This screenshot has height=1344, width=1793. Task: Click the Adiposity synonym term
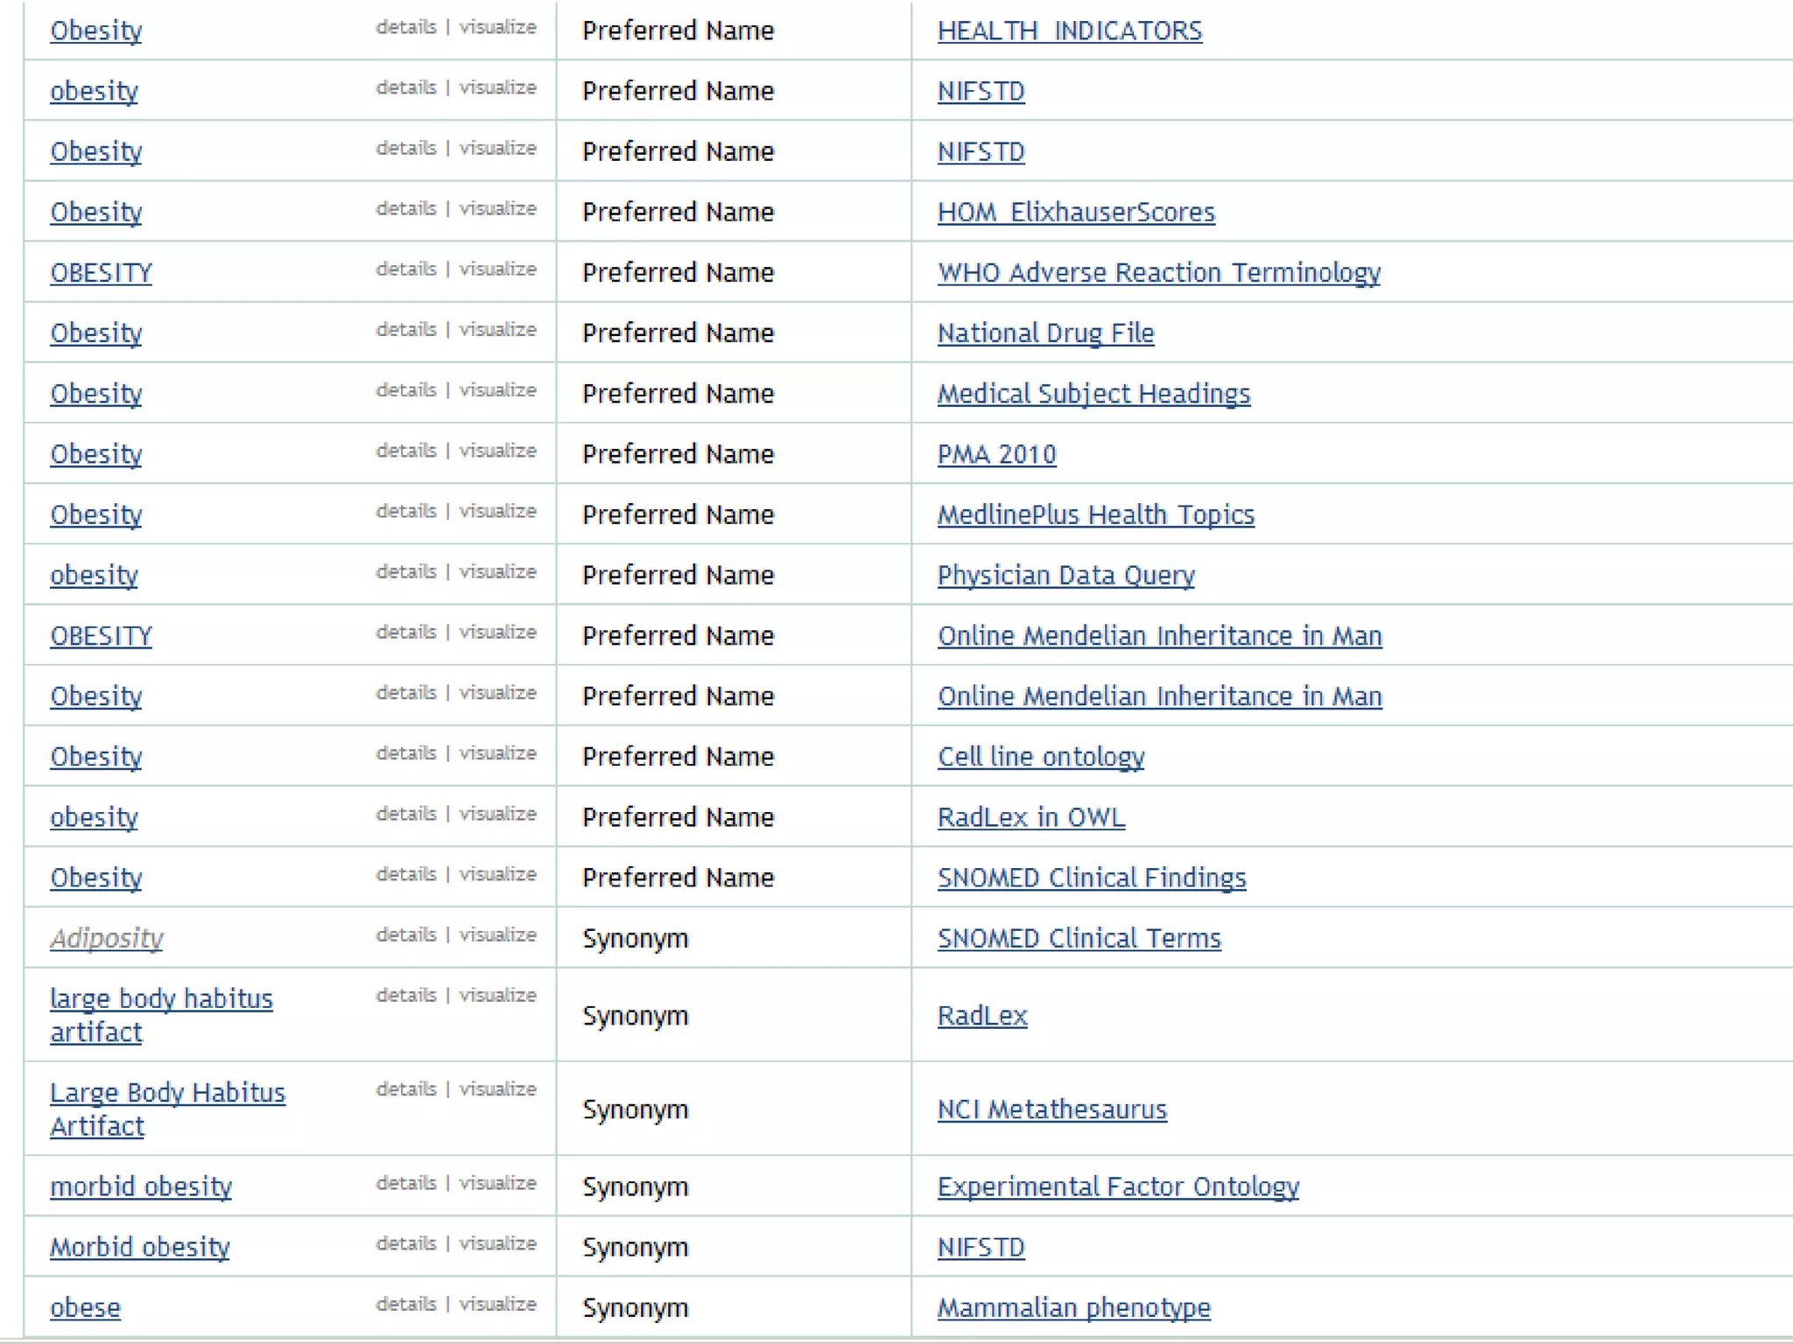[106, 938]
